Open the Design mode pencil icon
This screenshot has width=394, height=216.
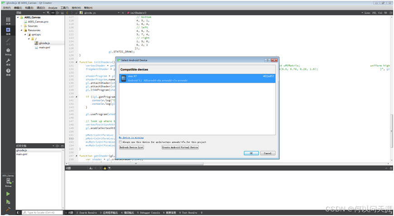point(8,41)
